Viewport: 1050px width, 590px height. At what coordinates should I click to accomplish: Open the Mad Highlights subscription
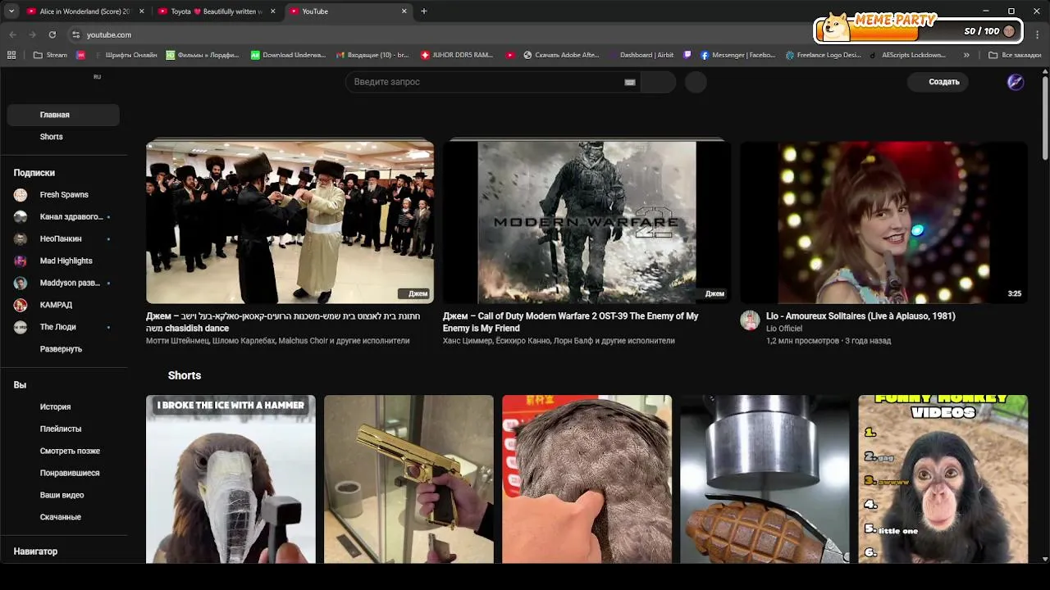[63, 261]
